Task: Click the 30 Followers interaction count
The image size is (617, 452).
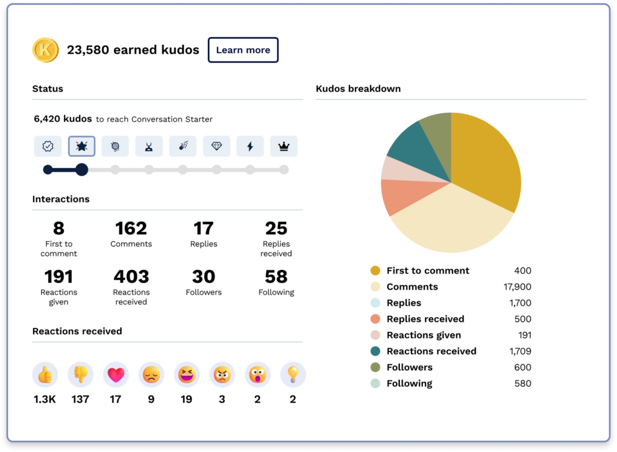Action: tap(204, 277)
